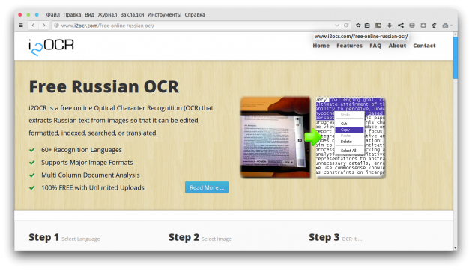The image size is (472, 270).
Task: Reload the page with the refresh icon
Action: pos(346,25)
